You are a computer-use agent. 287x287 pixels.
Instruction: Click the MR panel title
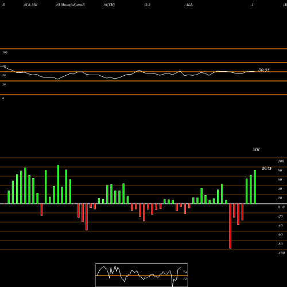click(x=256, y=149)
